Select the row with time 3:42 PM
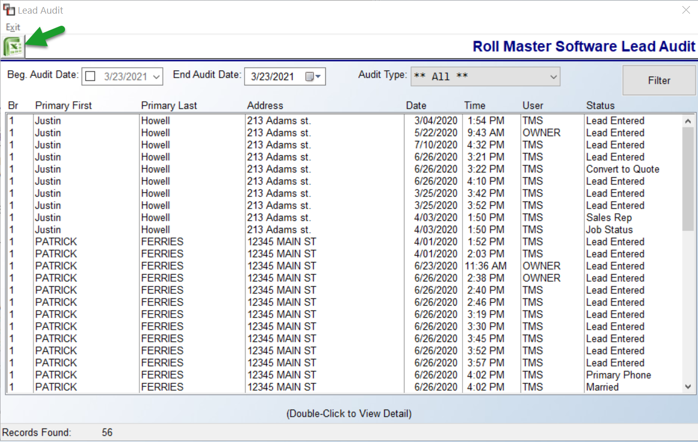698x442 pixels. coord(344,193)
